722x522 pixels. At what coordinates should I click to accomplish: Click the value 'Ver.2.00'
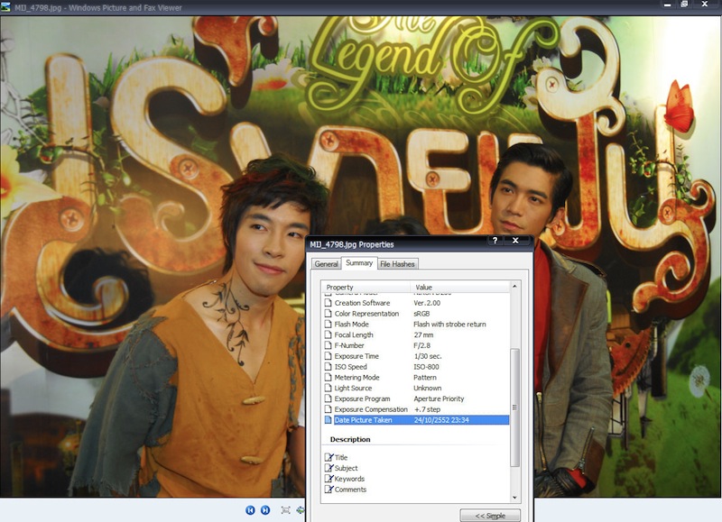coord(427,303)
